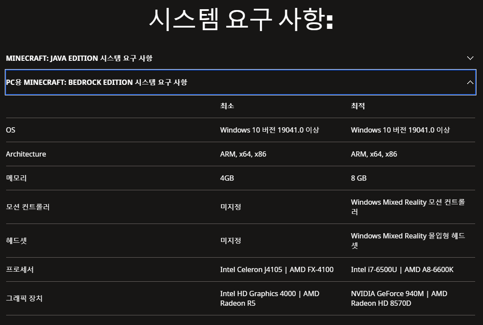
Task: Click Windows Mixed Reality 모션 컨트롤러 value
Action: click(408, 207)
